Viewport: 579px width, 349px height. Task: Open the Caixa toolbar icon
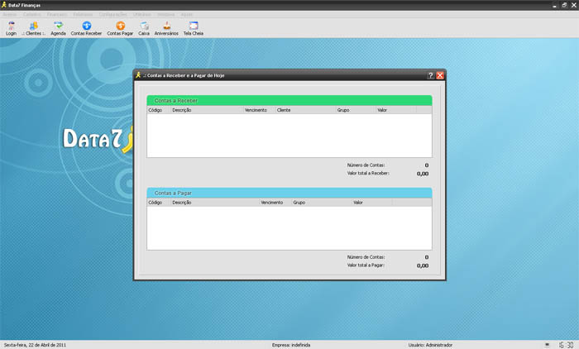point(144,28)
